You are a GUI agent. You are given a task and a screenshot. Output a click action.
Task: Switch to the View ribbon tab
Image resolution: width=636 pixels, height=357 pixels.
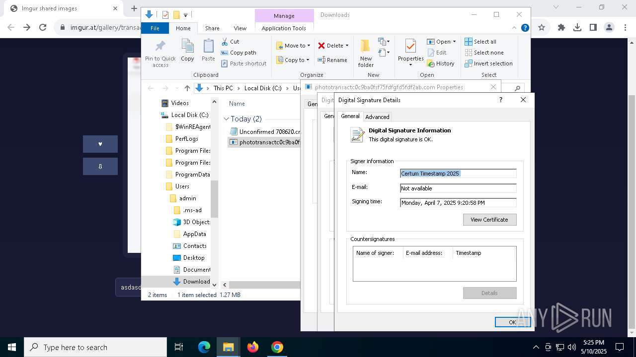point(240,28)
